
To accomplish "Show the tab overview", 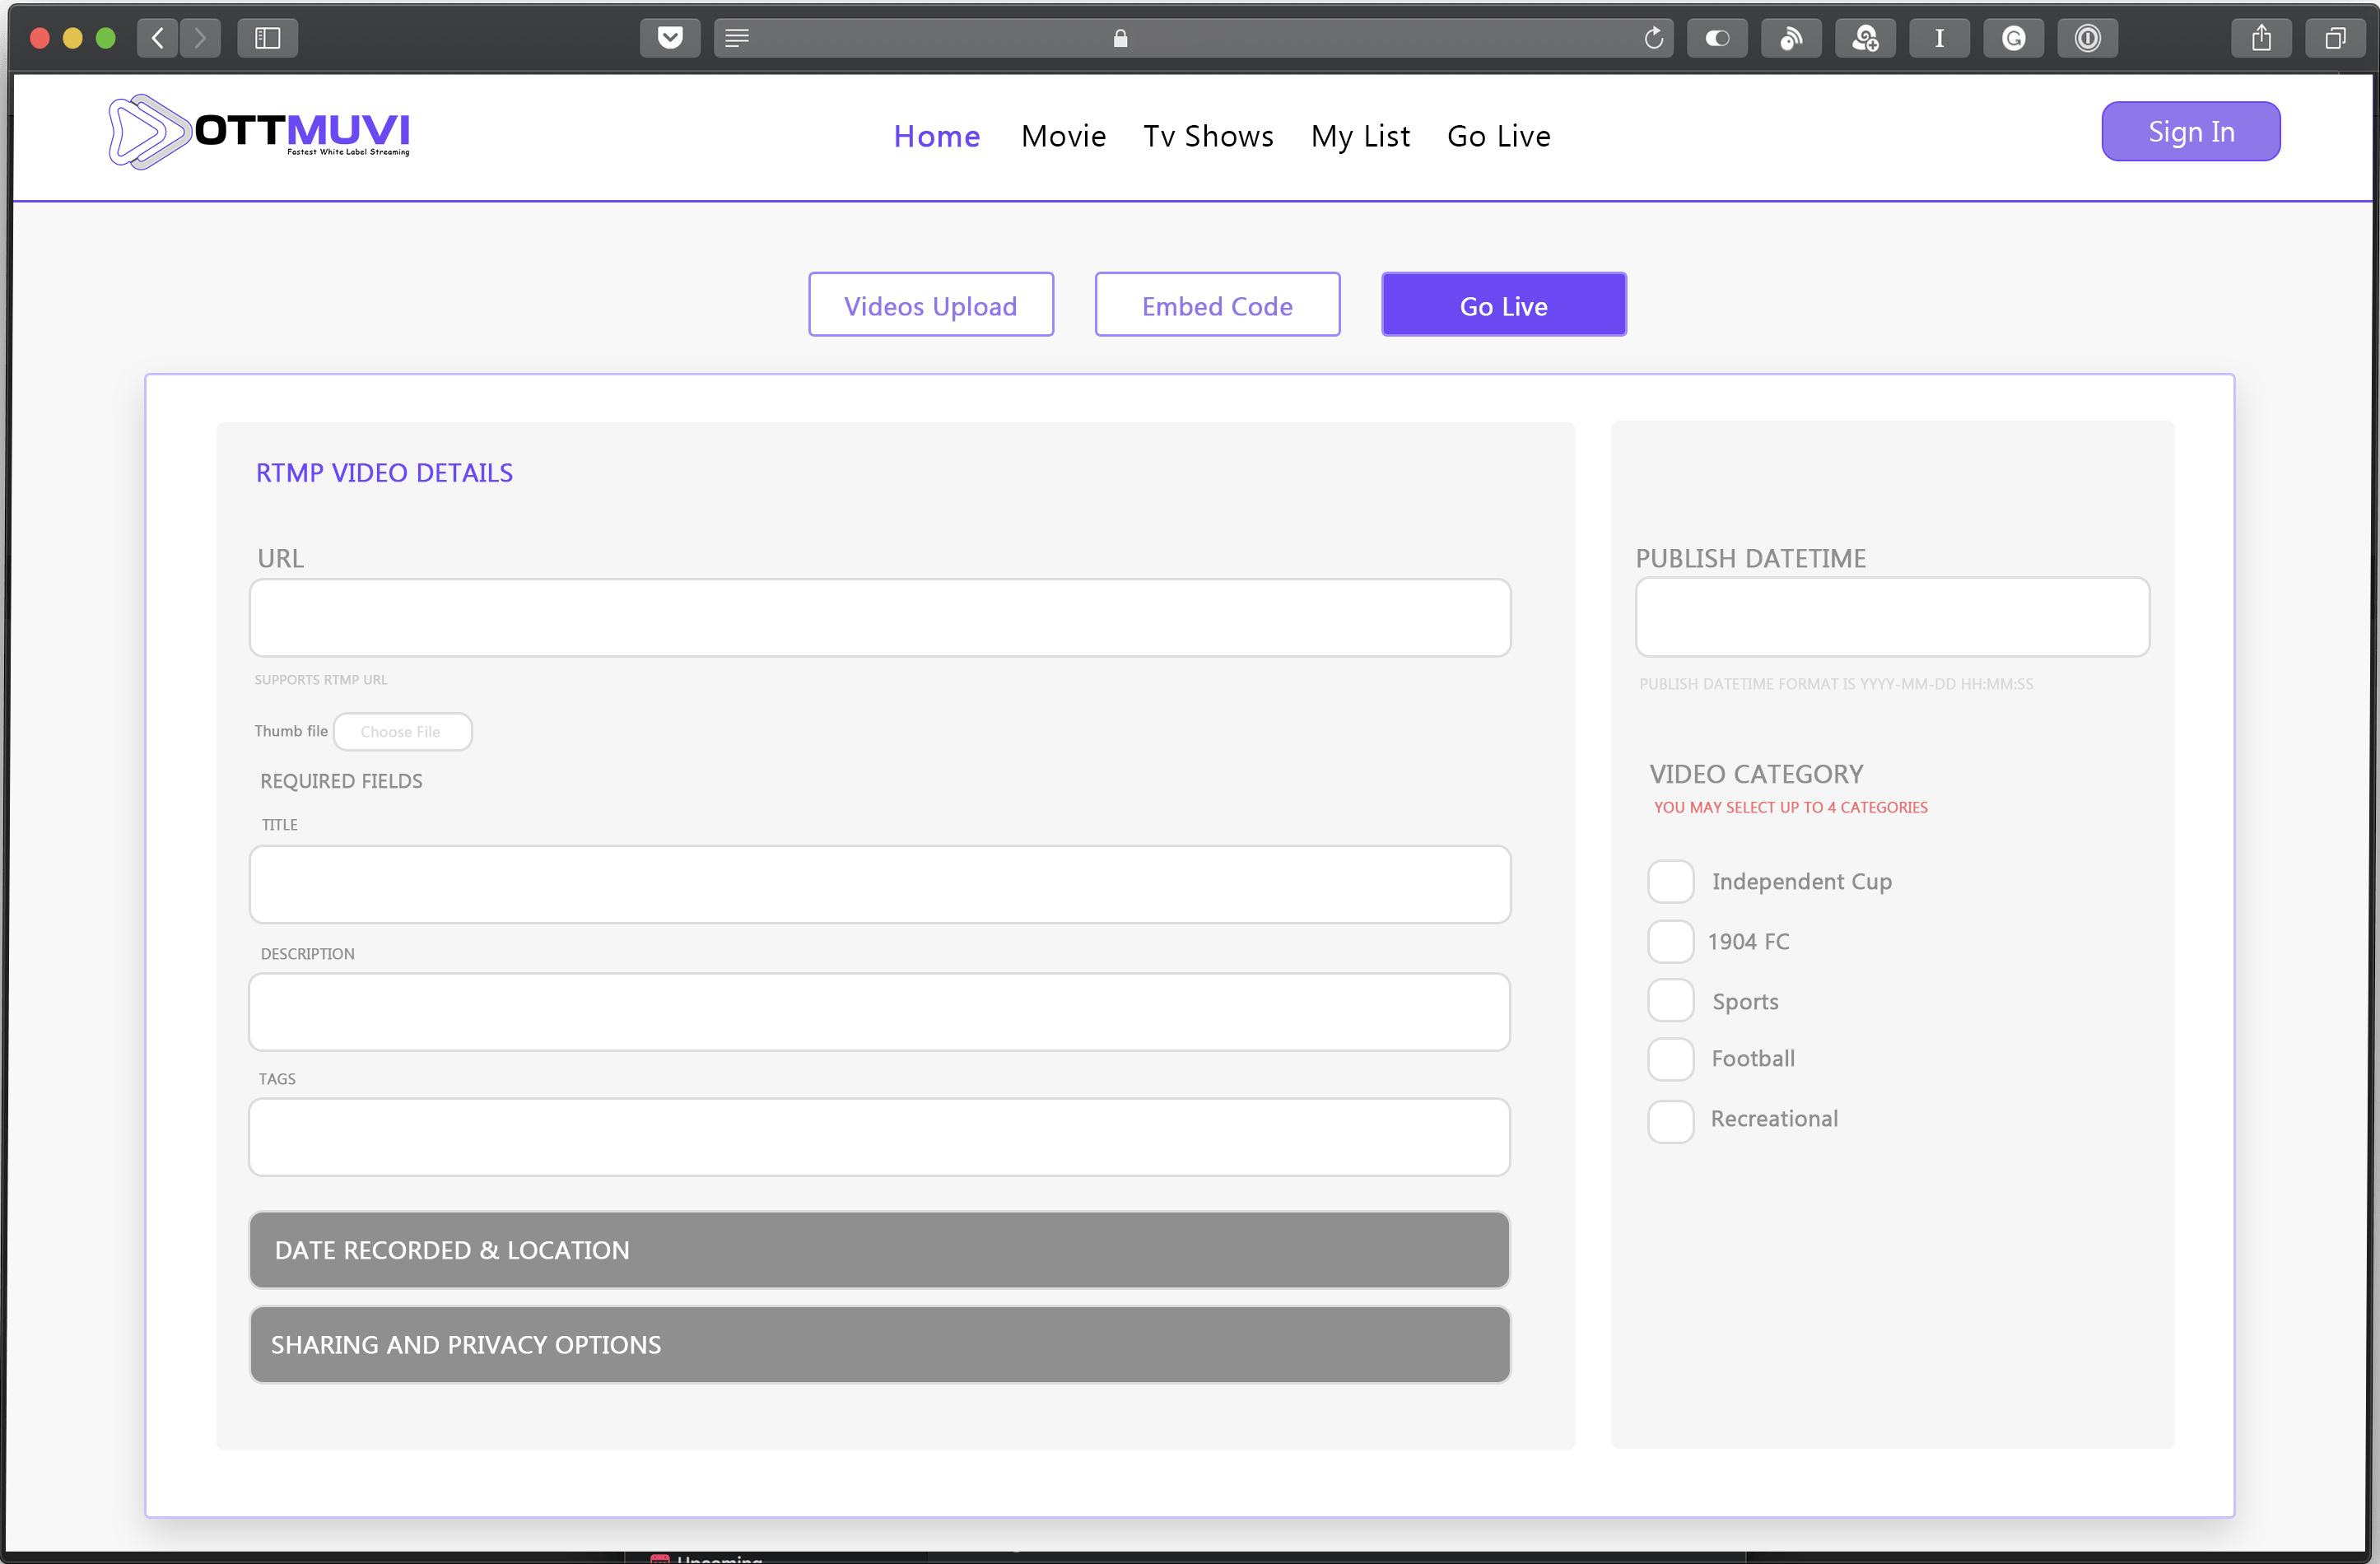I will (2336, 38).
